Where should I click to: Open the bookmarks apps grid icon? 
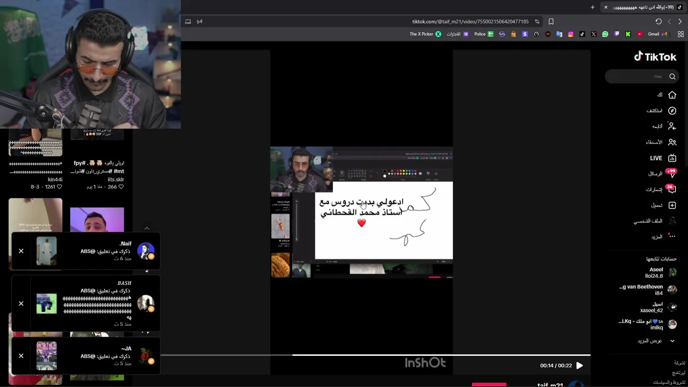[680, 34]
